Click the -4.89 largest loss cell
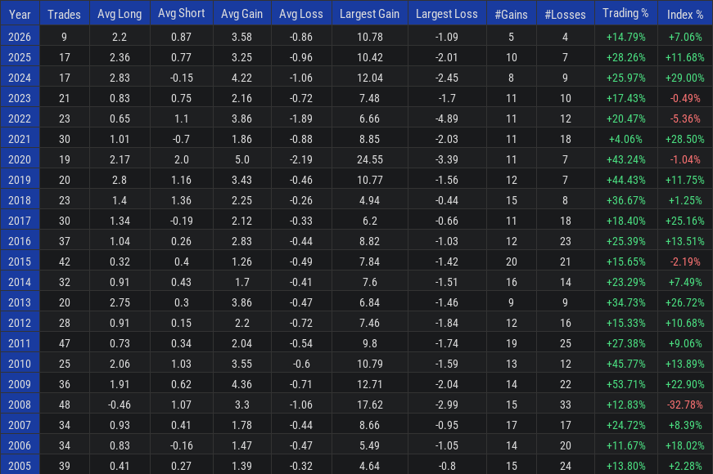 447,118
